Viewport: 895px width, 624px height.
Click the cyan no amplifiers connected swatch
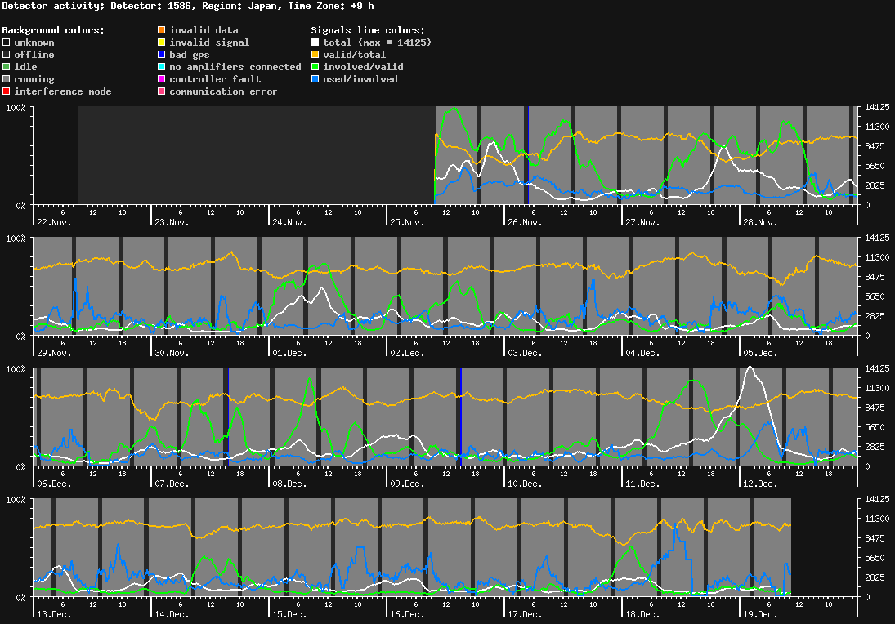(161, 67)
